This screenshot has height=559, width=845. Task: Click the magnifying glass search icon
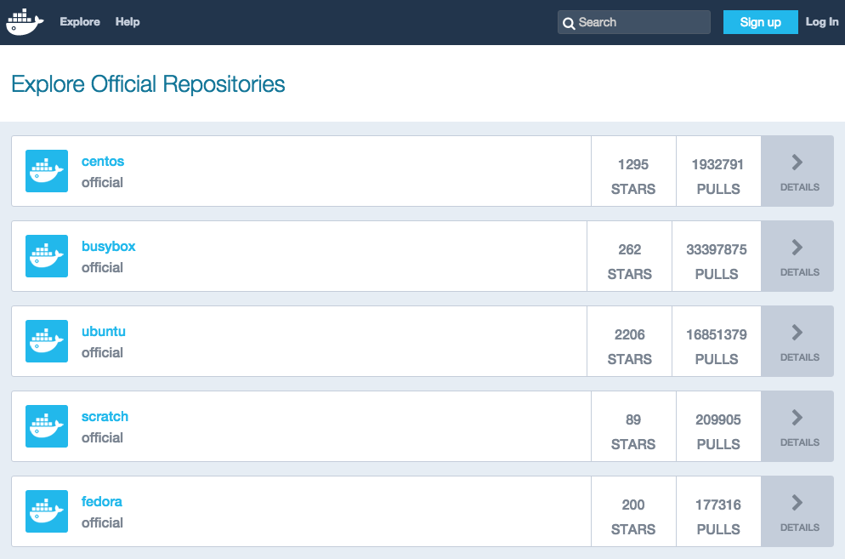coord(569,23)
